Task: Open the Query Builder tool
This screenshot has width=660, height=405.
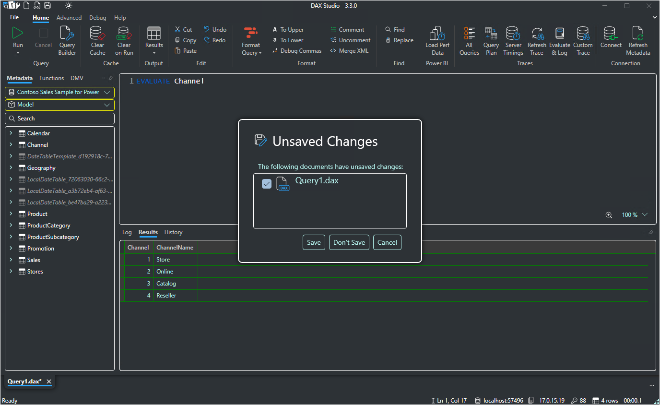Action: 67,41
